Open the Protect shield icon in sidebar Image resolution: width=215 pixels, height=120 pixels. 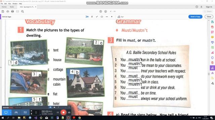point(212,58)
